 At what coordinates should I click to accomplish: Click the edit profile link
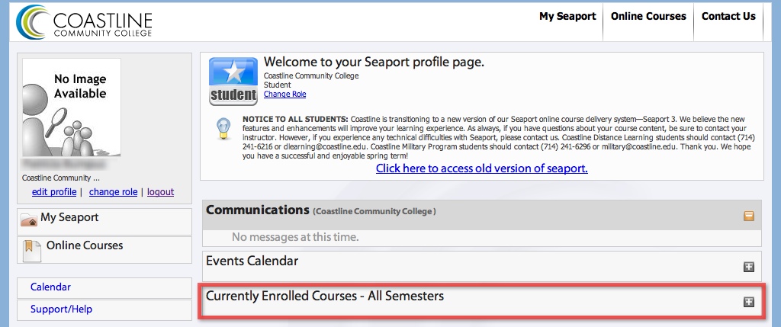point(54,192)
